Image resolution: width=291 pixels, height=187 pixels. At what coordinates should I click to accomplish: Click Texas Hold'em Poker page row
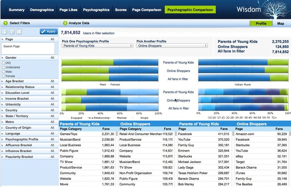204,173
